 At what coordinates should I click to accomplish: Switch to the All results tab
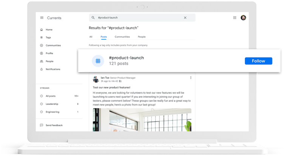(91, 37)
